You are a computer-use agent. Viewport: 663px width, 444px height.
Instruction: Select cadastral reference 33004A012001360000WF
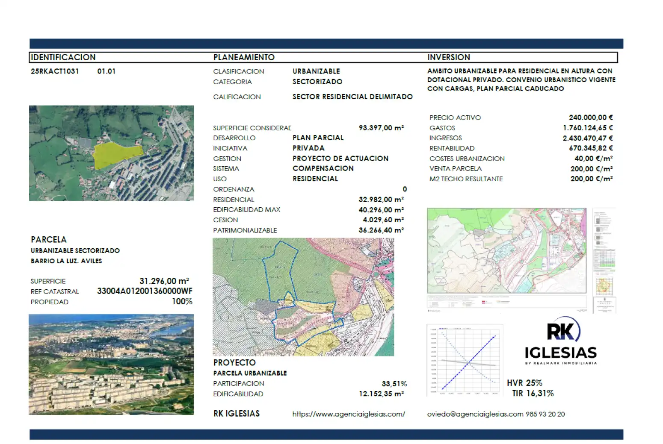tap(145, 291)
